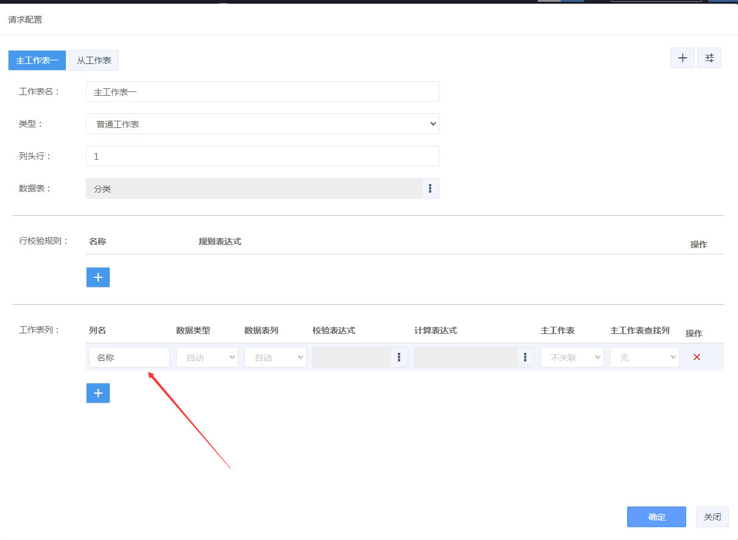Screen dimensions: 738x540
Task: Click the 列名 input containing 名称
Action: [x=129, y=357]
